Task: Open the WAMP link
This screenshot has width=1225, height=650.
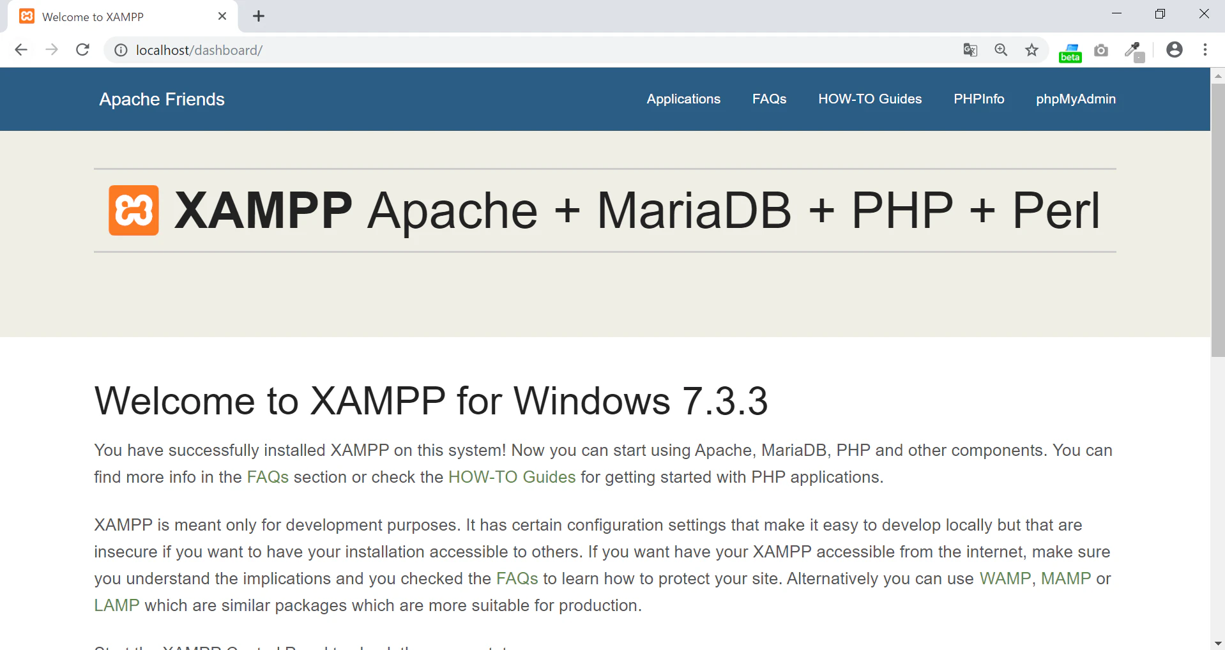Action: coord(1005,578)
